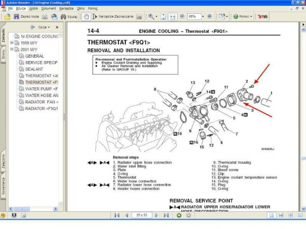Open the Okno menu
306x229 pixels.
(80, 8)
